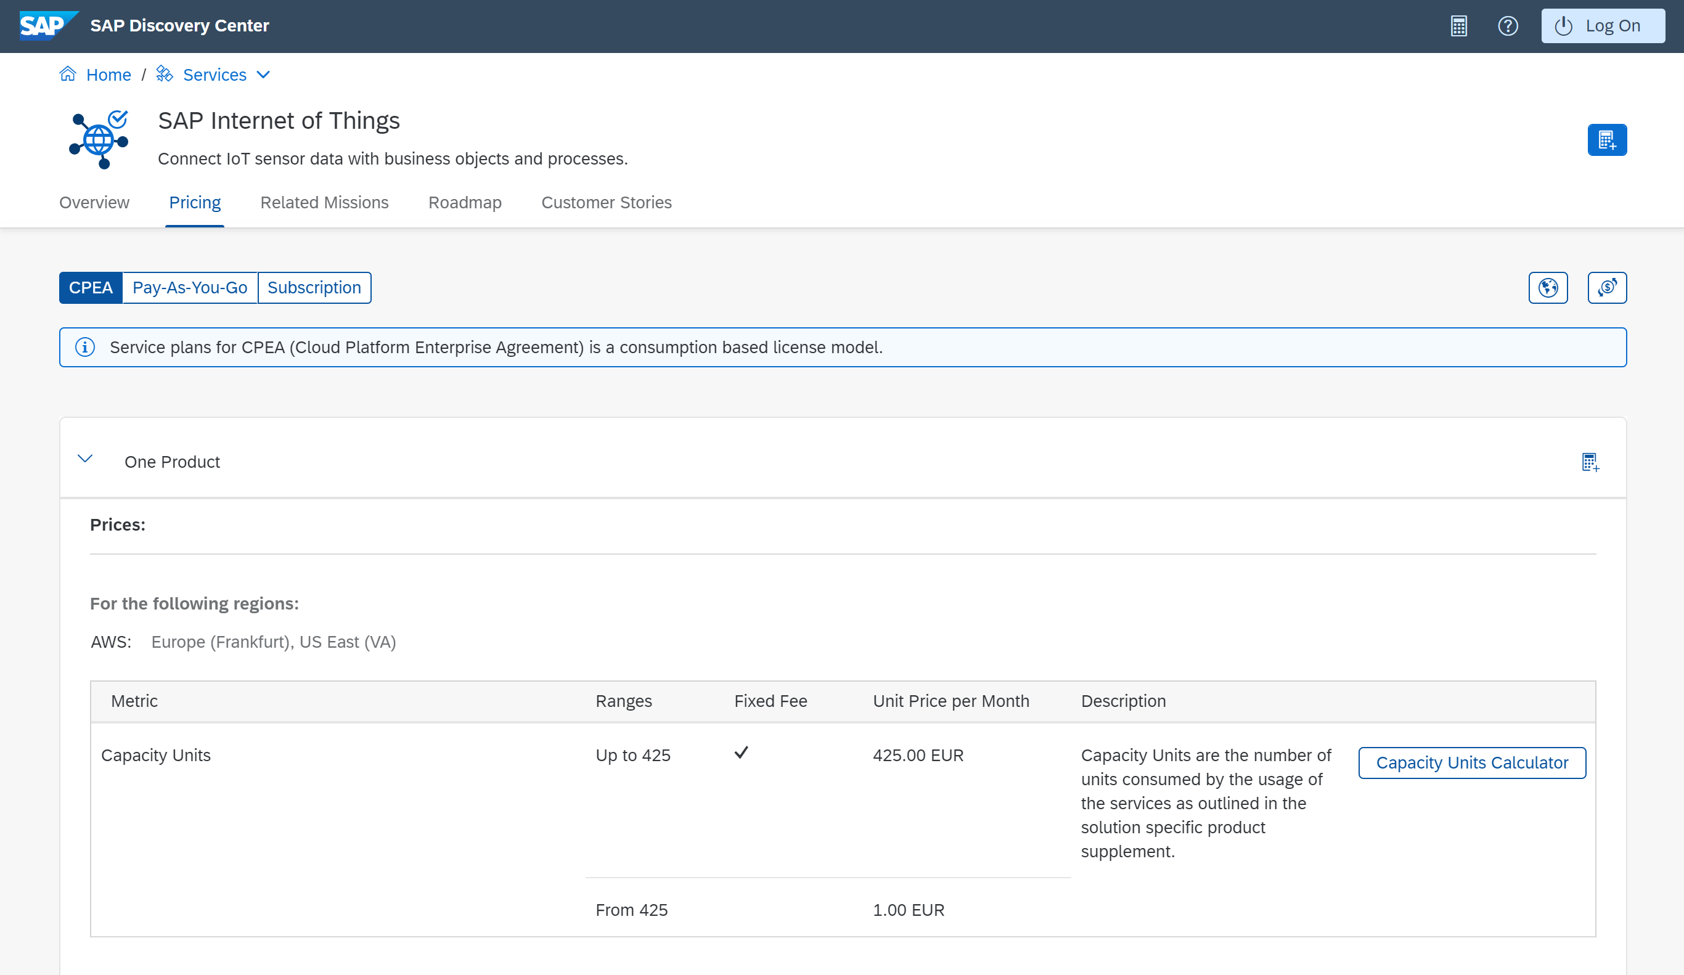Add One Product plan to estimator icon
The image size is (1684, 975).
point(1590,462)
